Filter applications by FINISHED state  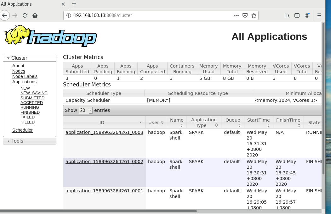pos(30,112)
